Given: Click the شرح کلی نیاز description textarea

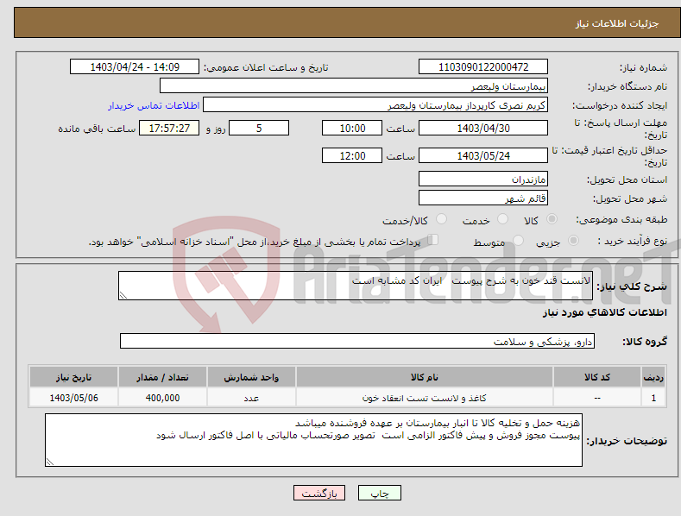Looking at the screenshot, I should click(356, 286).
